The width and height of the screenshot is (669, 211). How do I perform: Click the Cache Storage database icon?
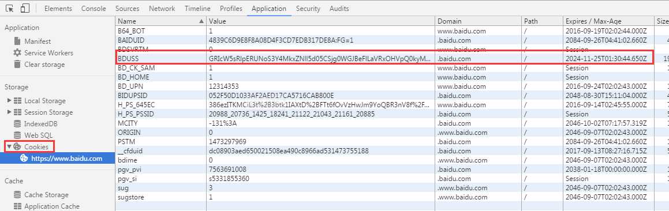pyautogui.click(x=17, y=195)
